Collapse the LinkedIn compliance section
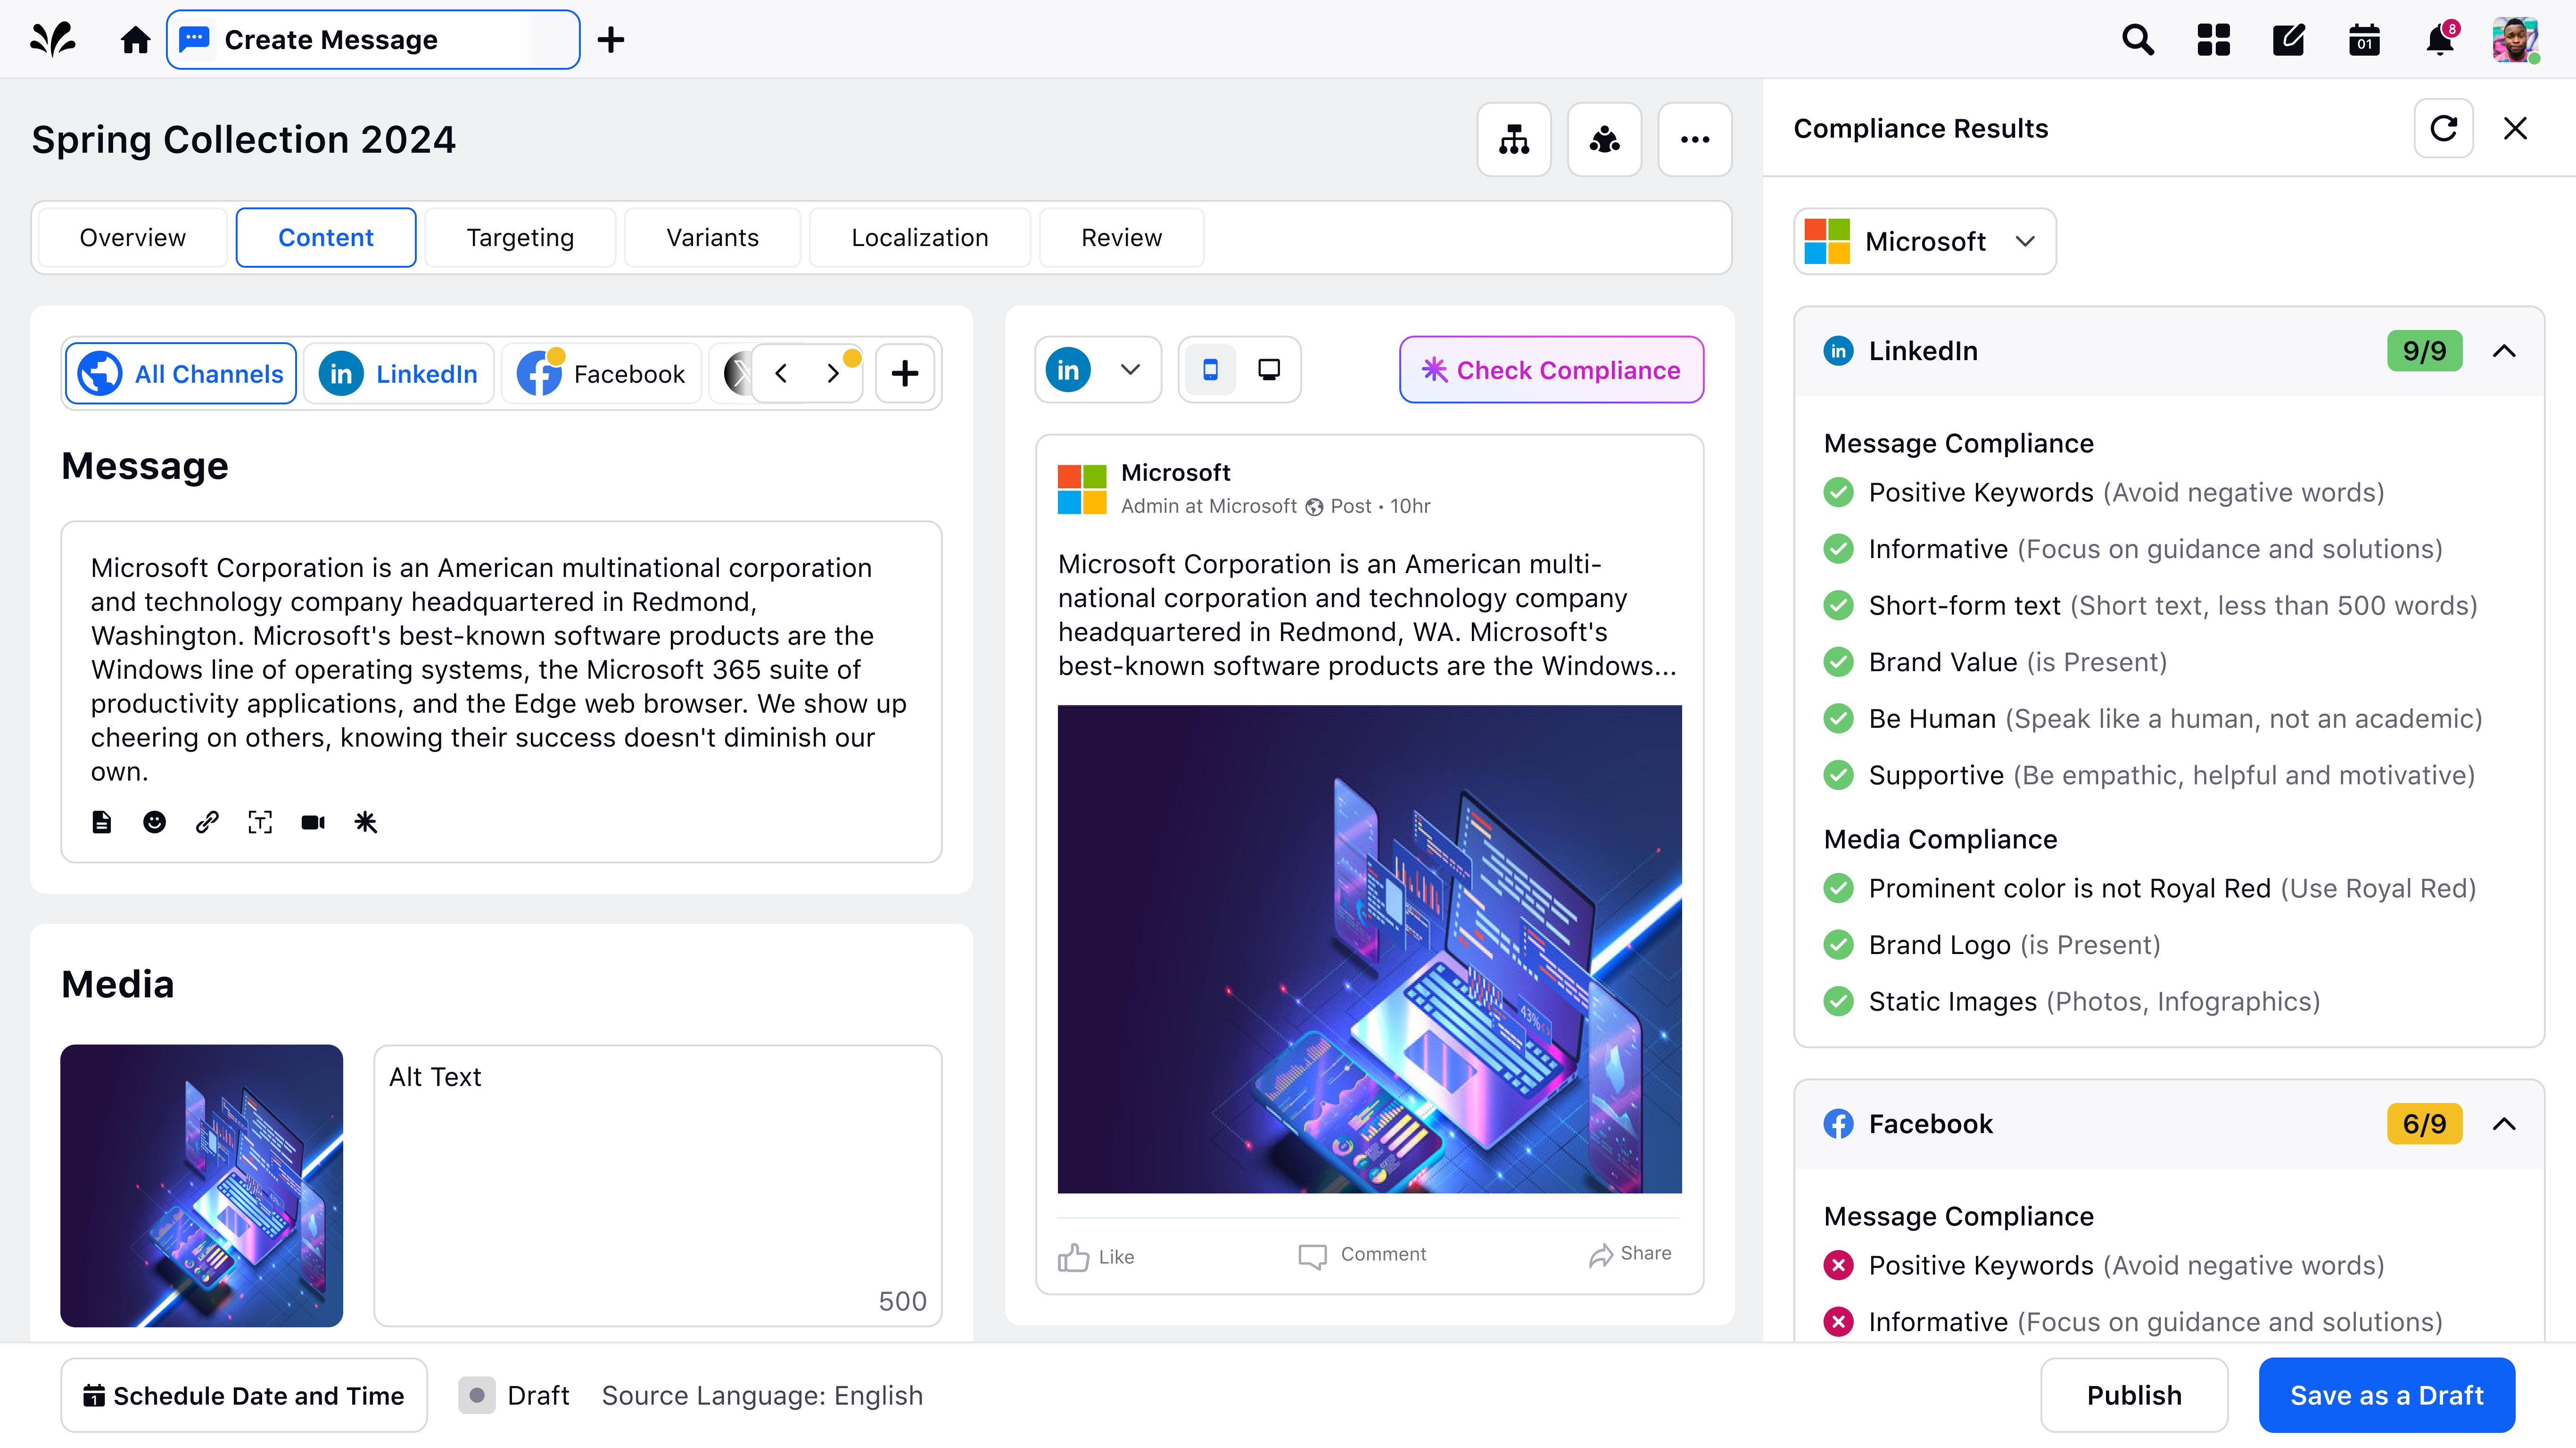The width and height of the screenshot is (2576, 1448). pyautogui.click(x=2504, y=351)
